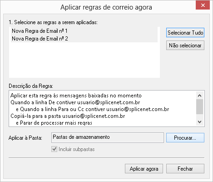This screenshot has height=182, width=213.
Task: Click the Pastas de armazenamento folder field
Action: click(108, 137)
